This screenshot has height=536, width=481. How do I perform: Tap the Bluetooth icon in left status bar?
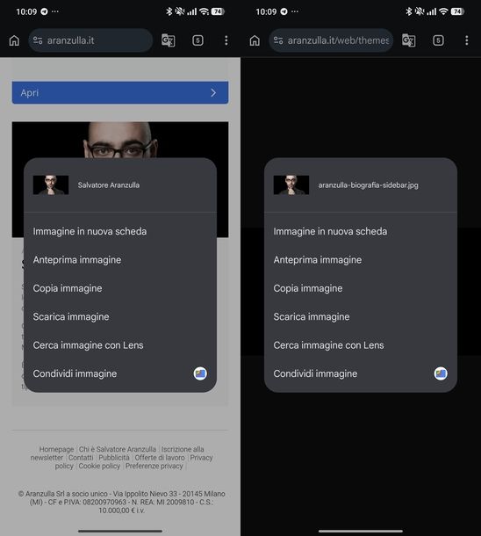[169, 11]
